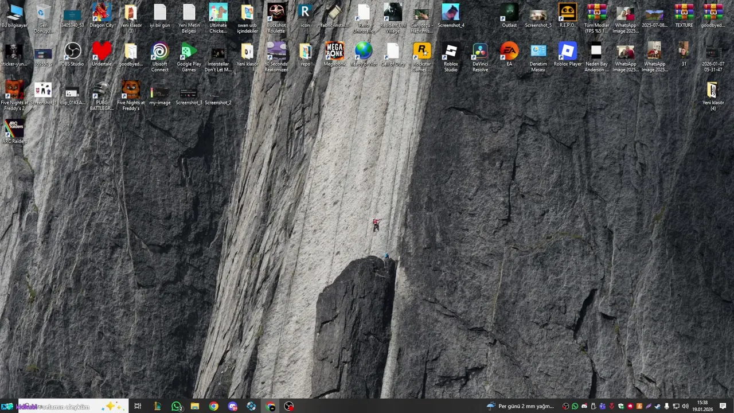The height and width of the screenshot is (413, 734).
Task: Select the Revo Uninstaller shortcut
Action: point(364,18)
